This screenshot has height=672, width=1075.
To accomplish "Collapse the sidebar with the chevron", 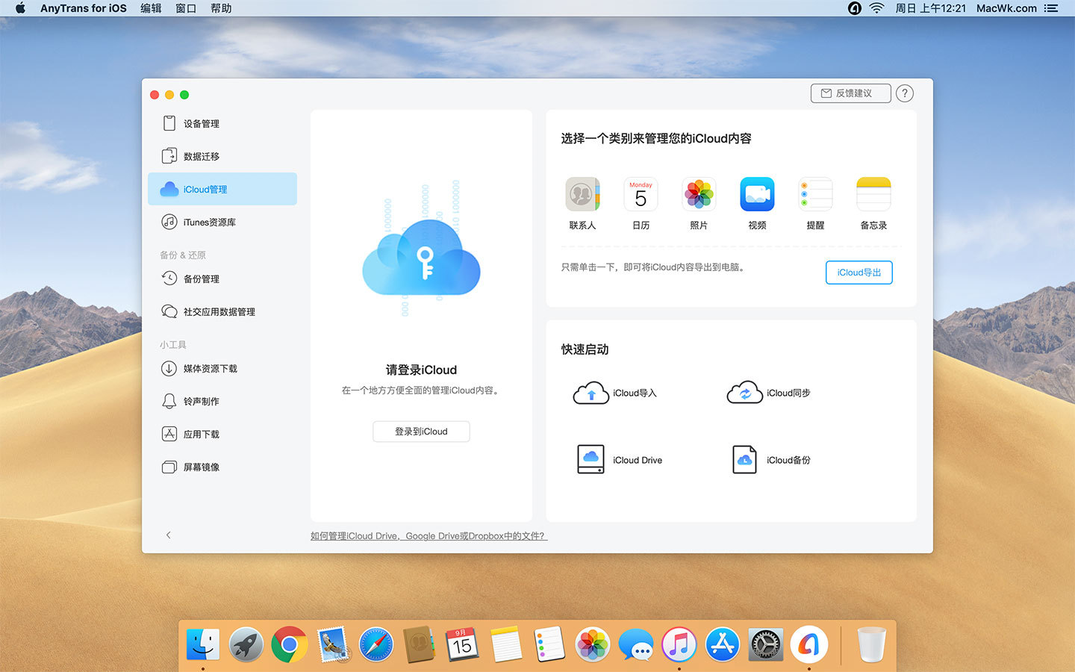I will pos(169,535).
